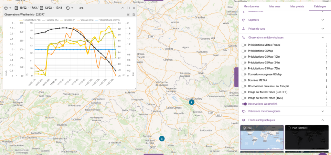Open options menu for Précipitations GSMap (72h)
The height and width of the screenshot is (155, 331).
tap(326, 69)
